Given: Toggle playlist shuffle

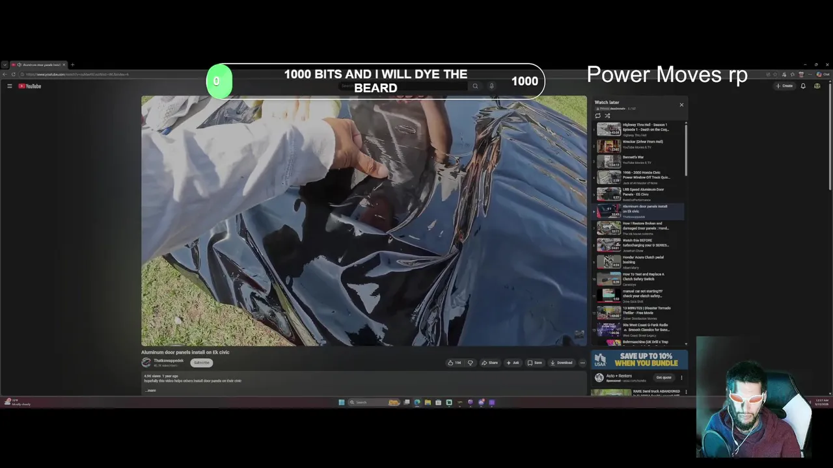Looking at the screenshot, I should tap(607, 116).
